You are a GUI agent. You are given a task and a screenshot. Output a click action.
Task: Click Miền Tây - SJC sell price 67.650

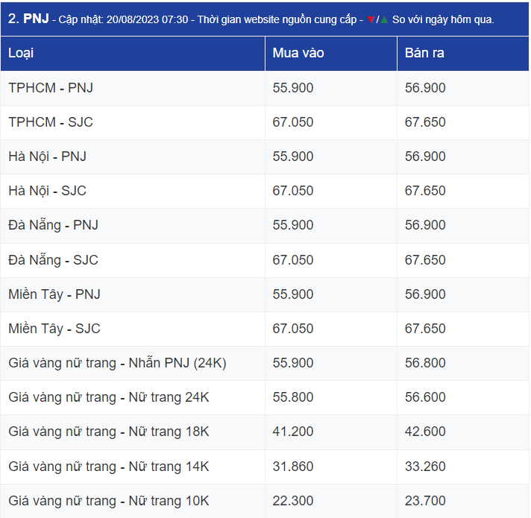(425, 329)
